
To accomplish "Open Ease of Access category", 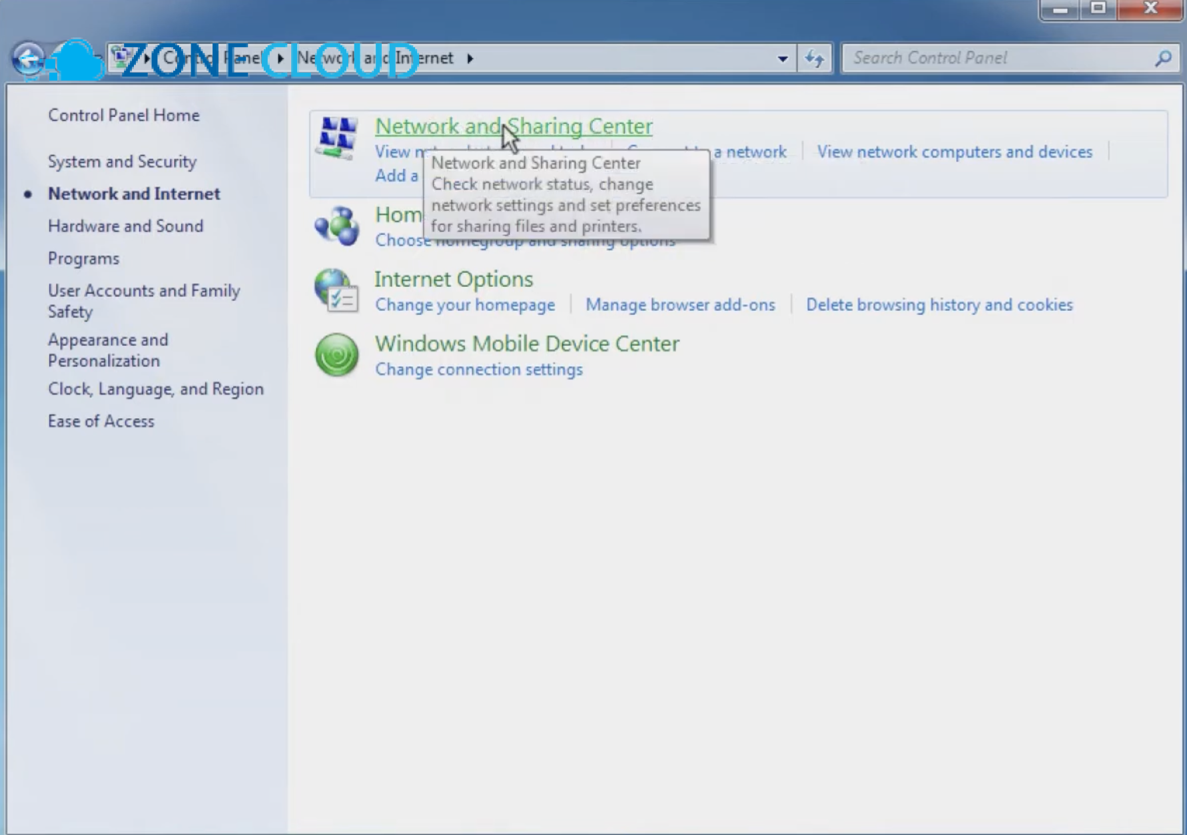I will click(x=101, y=421).
